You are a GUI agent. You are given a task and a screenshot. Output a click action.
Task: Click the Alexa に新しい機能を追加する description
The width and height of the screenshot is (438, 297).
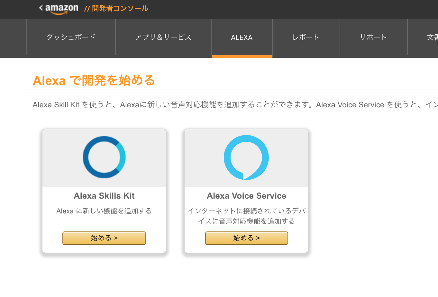tap(104, 211)
